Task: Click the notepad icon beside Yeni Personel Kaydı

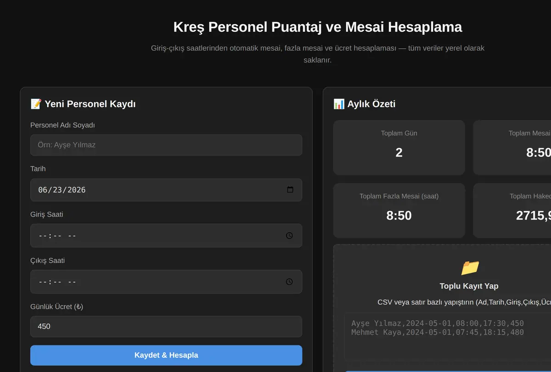Action: click(36, 104)
